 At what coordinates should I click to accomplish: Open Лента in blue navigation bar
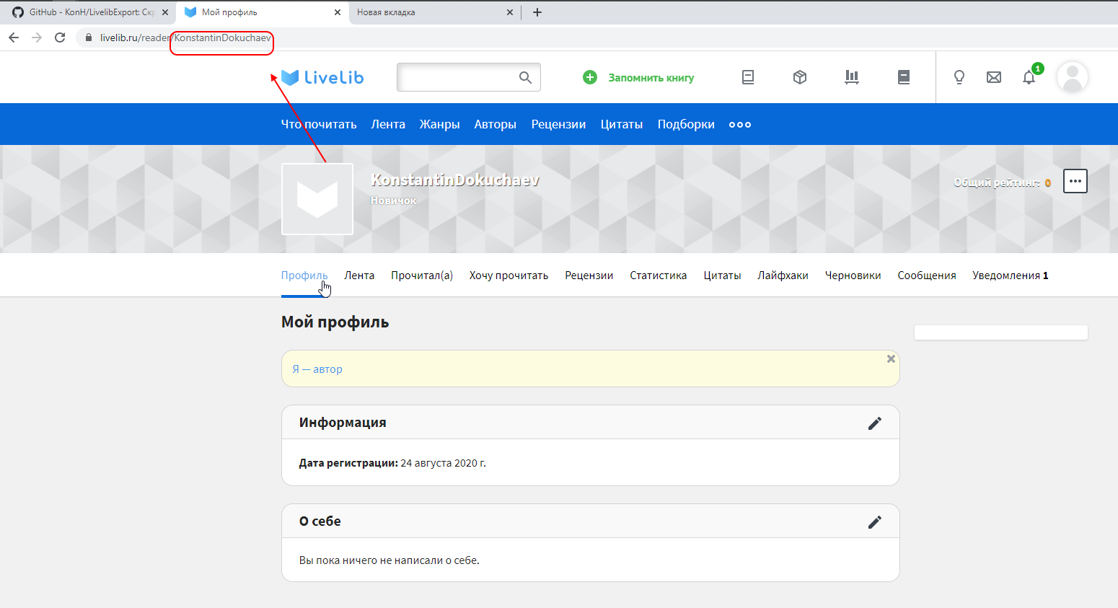tap(388, 124)
